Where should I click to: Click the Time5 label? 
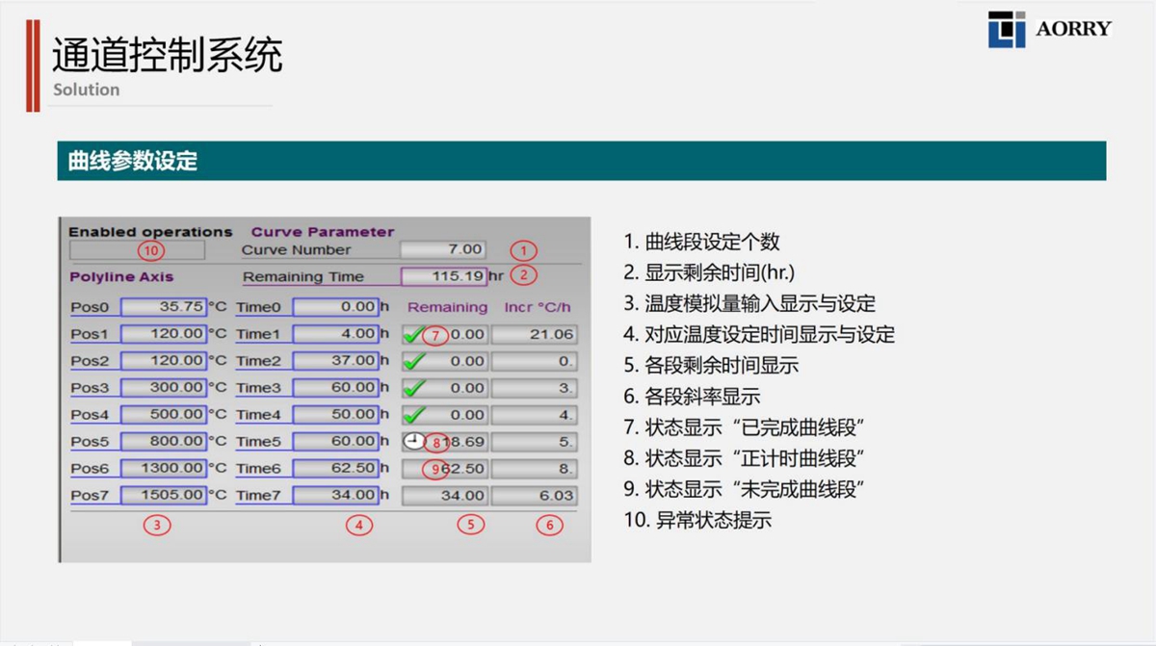258,442
